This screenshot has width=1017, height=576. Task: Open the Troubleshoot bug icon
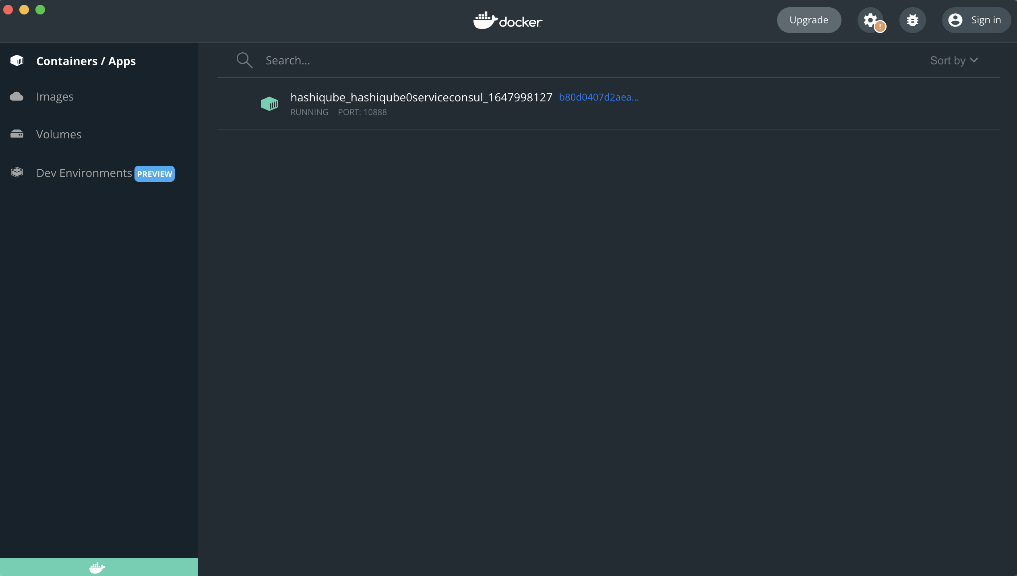point(912,20)
